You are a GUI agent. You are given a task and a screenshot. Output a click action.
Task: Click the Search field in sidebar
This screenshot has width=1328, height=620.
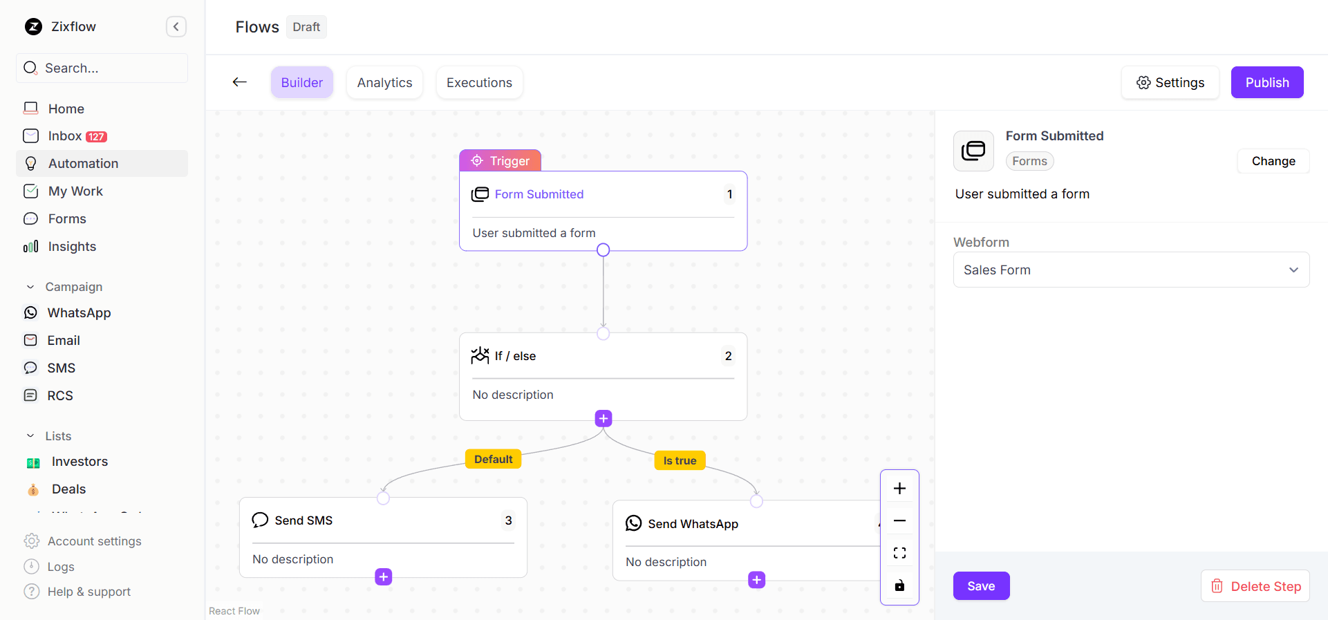[102, 68]
